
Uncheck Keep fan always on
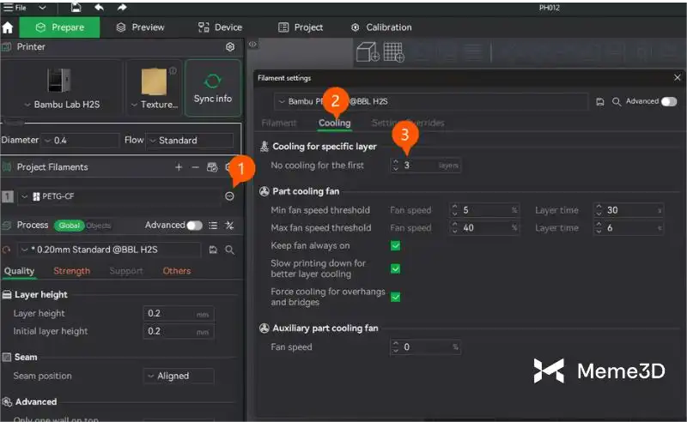(395, 246)
